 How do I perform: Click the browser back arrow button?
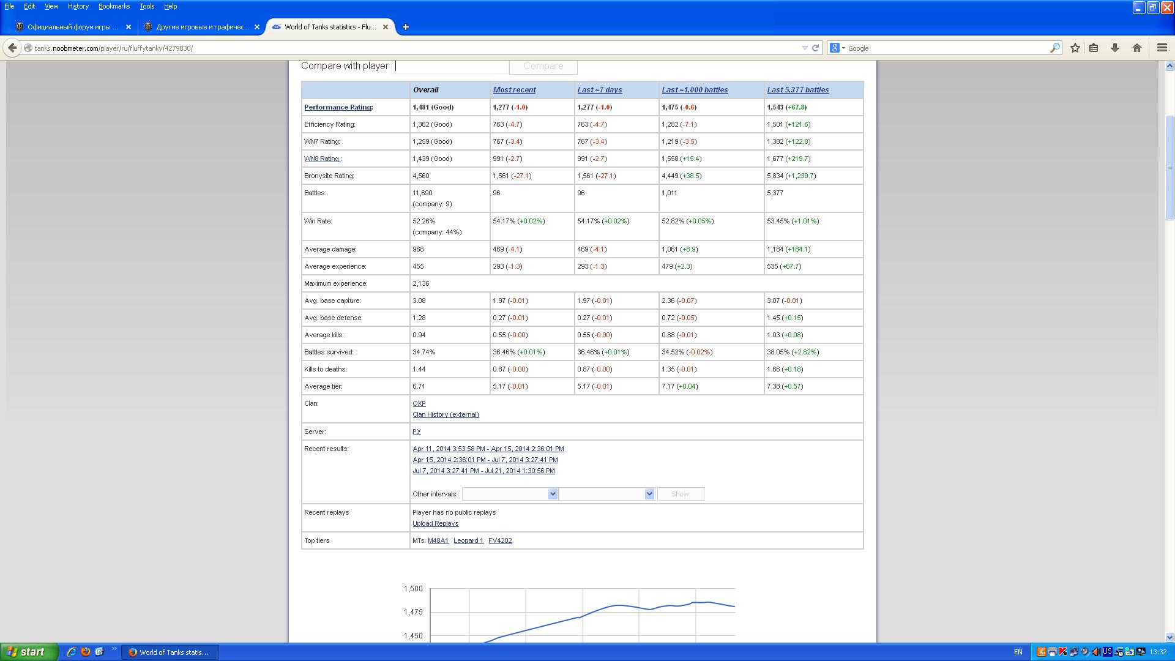12,48
